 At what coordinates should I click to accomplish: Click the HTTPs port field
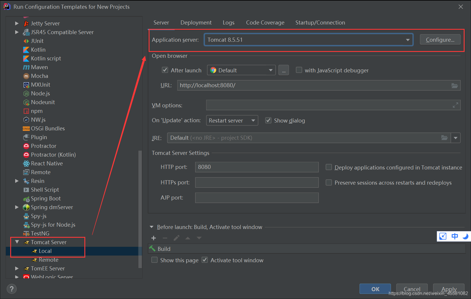pos(257,182)
